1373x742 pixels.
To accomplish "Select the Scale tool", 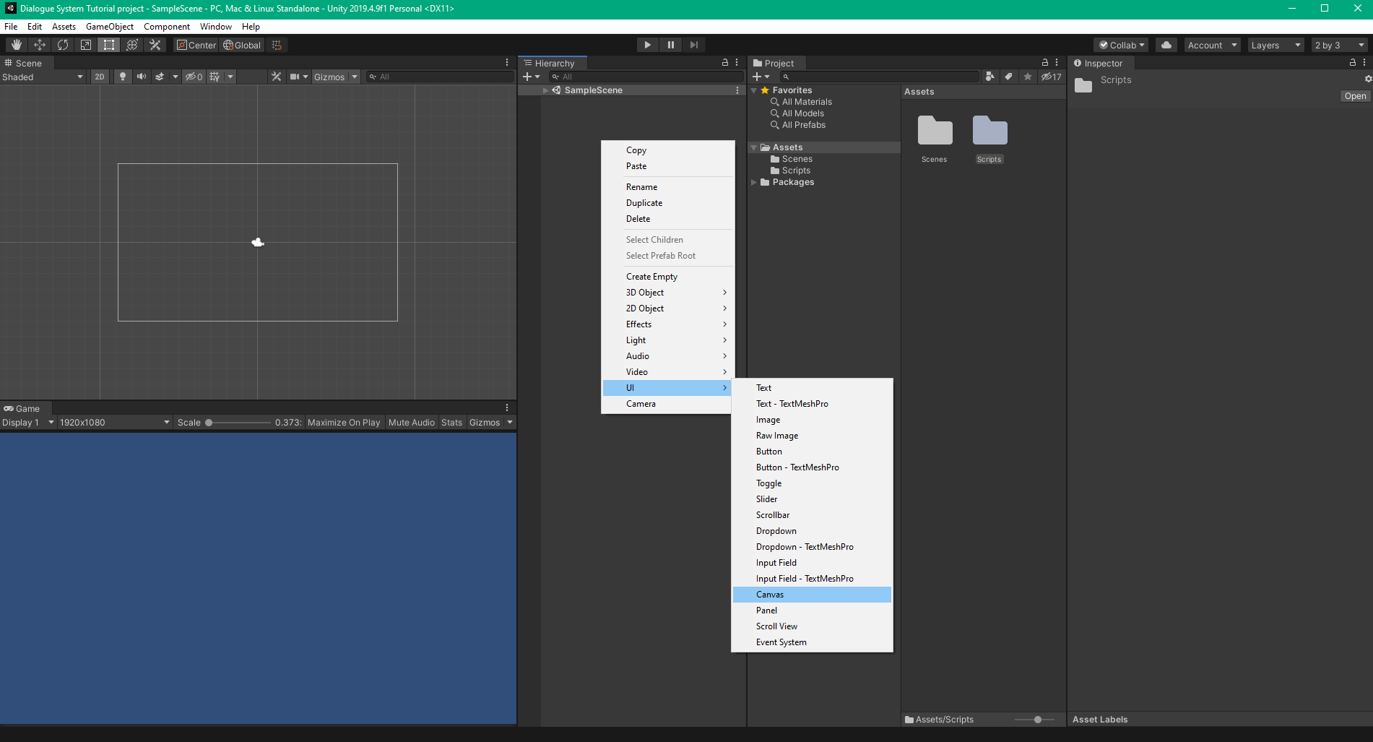I will click(85, 44).
